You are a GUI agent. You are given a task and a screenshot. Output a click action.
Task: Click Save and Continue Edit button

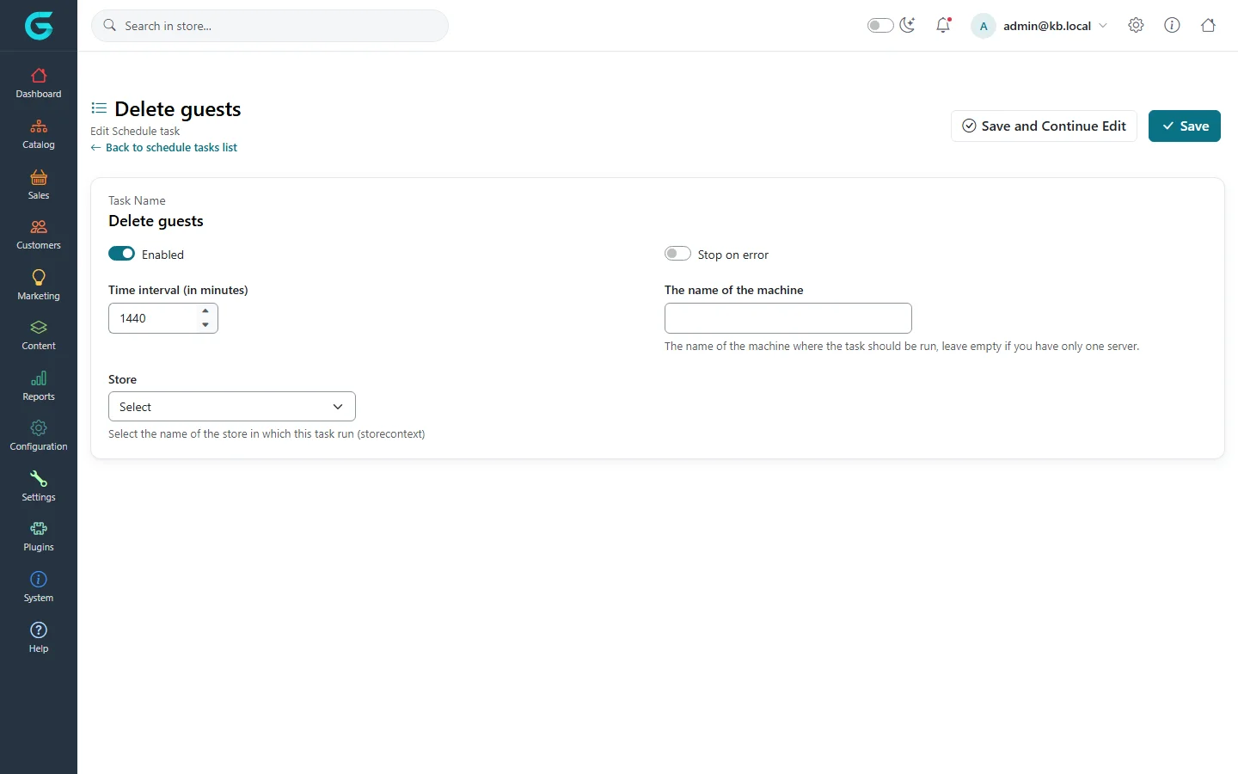tap(1044, 126)
